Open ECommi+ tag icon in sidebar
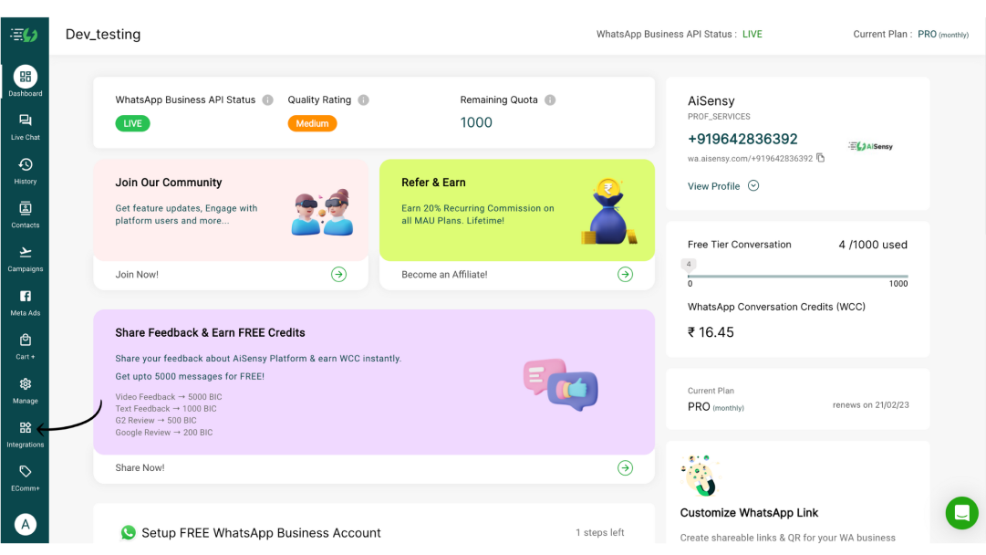Screen dimensions: 986x555 25,472
